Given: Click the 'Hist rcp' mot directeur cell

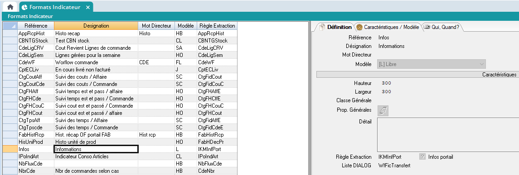Looking at the screenshot, I should click(156, 135).
